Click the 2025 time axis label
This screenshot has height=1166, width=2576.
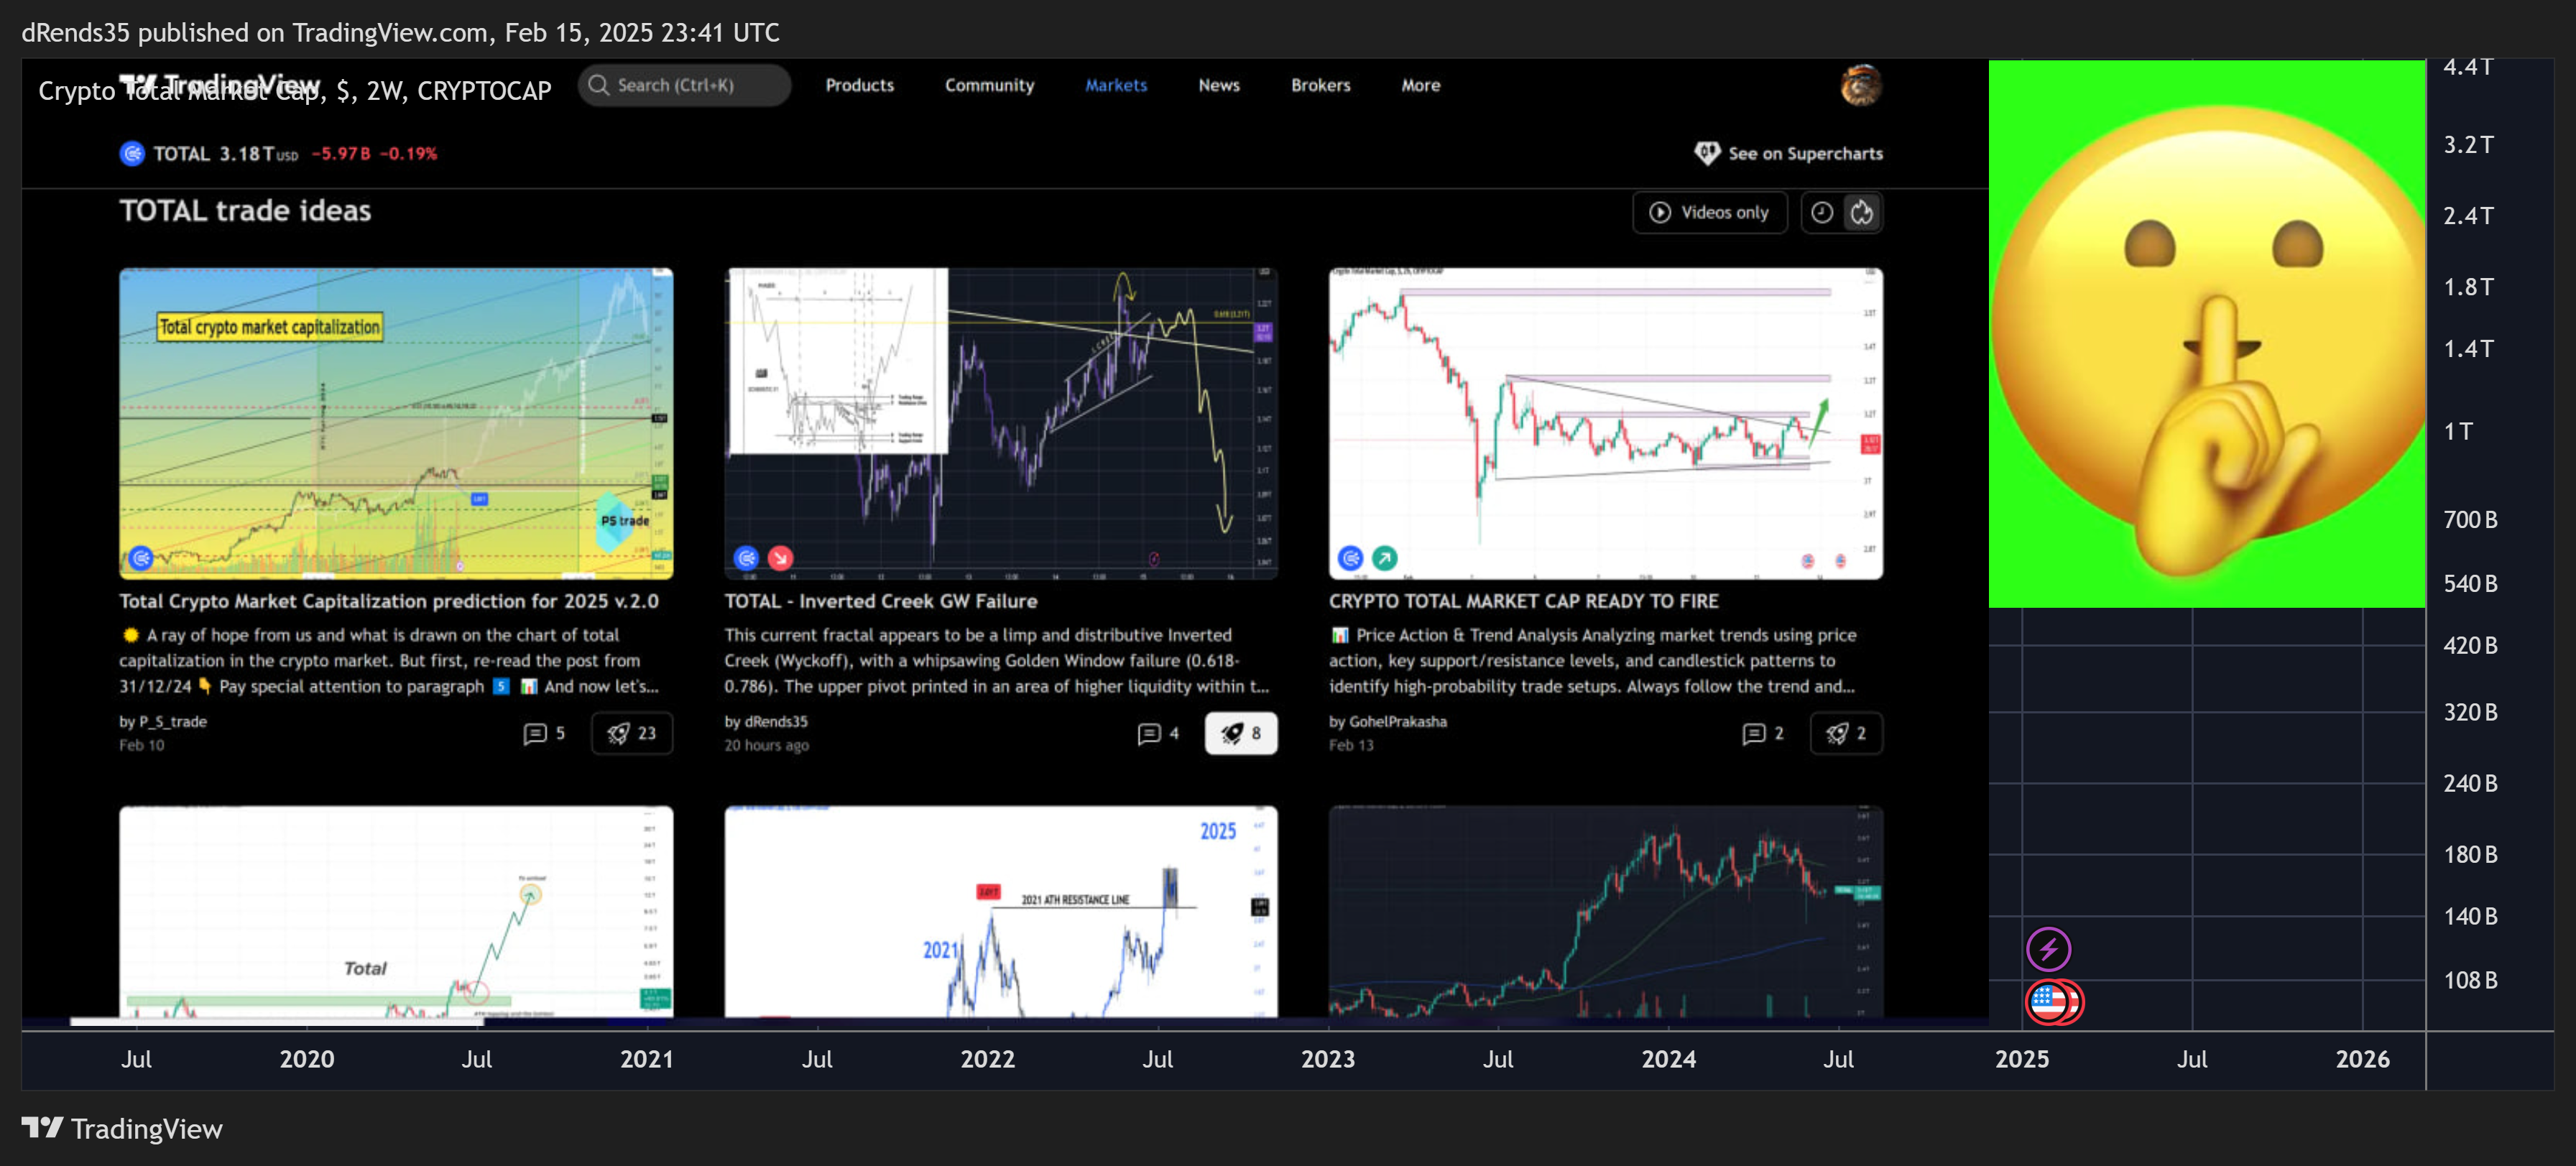2021,1059
